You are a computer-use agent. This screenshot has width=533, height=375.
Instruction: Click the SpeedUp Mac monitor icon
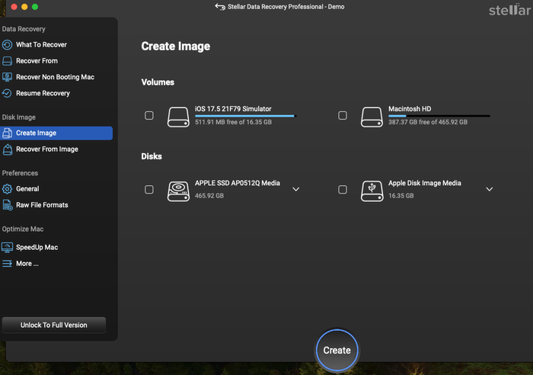(7, 248)
